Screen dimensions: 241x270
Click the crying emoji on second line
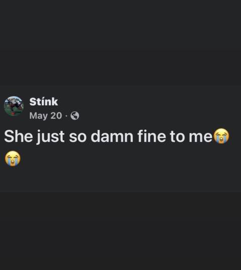tap(13, 158)
